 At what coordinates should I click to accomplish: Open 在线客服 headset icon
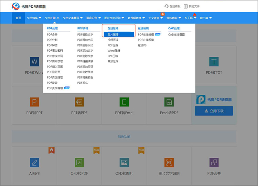166,6
